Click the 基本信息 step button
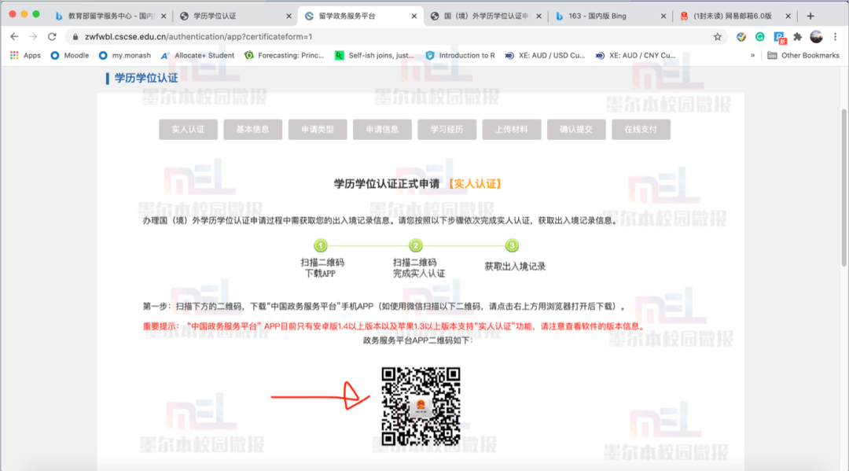849x471 pixels. pos(253,130)
